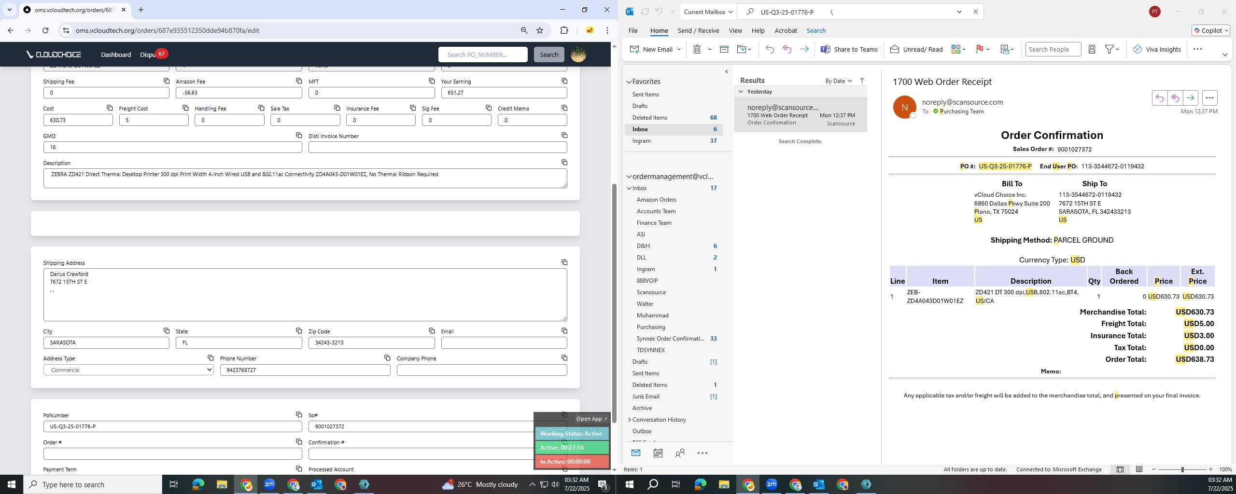Bookmark this page with star icon

click(540, 30)
